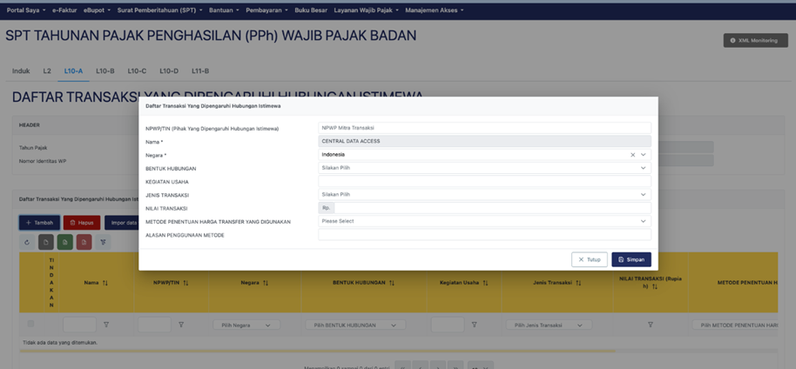Sort table by Nama column

[105, 283]
